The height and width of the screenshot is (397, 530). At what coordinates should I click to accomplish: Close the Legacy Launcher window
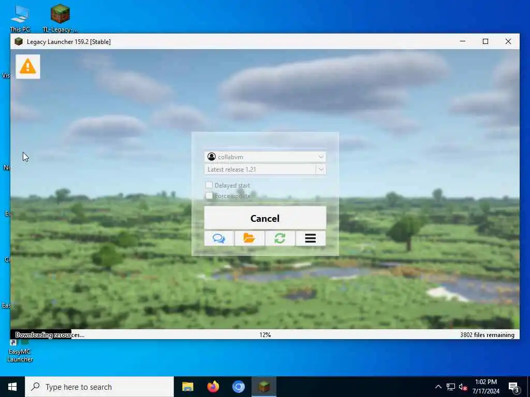pyautogui.click(x=508, y=41)
